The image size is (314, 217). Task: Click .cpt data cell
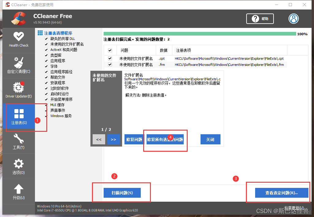point(162,59)
